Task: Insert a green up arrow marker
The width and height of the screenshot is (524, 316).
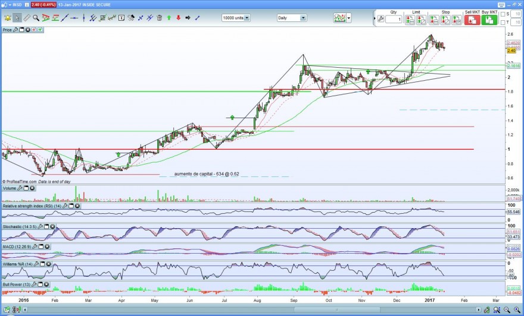Action: point(169,18)
